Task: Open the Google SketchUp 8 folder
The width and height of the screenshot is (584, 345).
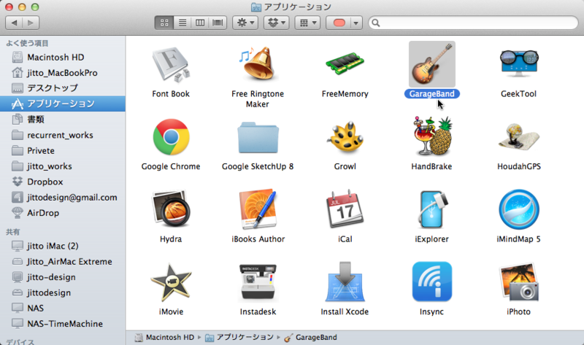Action: [258, 138]
